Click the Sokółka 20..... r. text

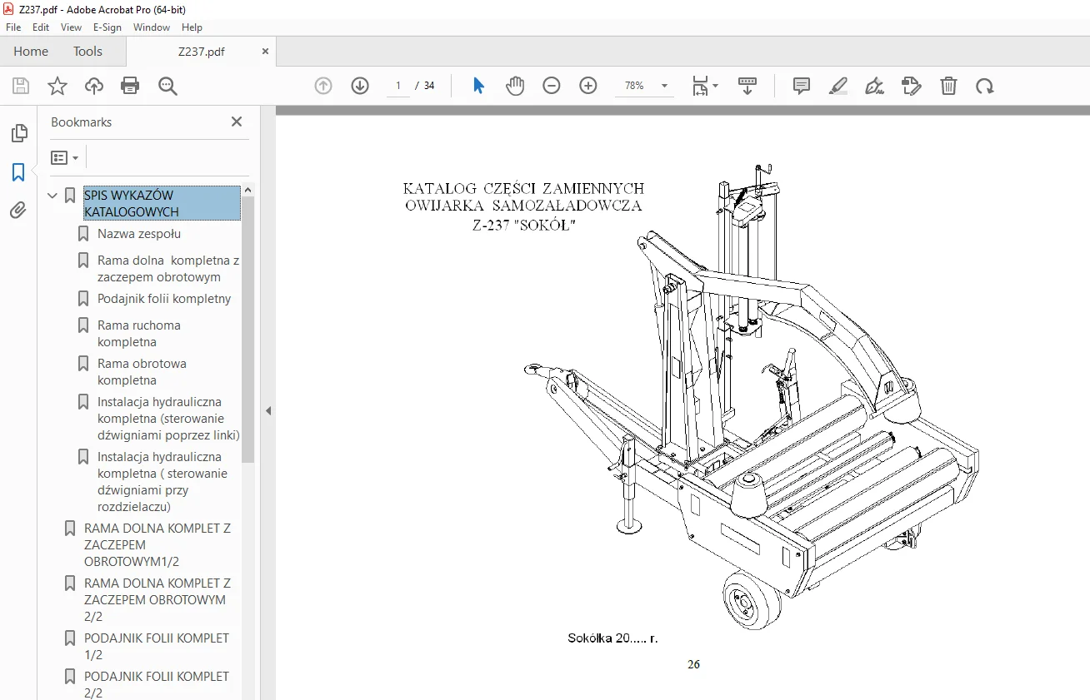[x=612, y=638]
